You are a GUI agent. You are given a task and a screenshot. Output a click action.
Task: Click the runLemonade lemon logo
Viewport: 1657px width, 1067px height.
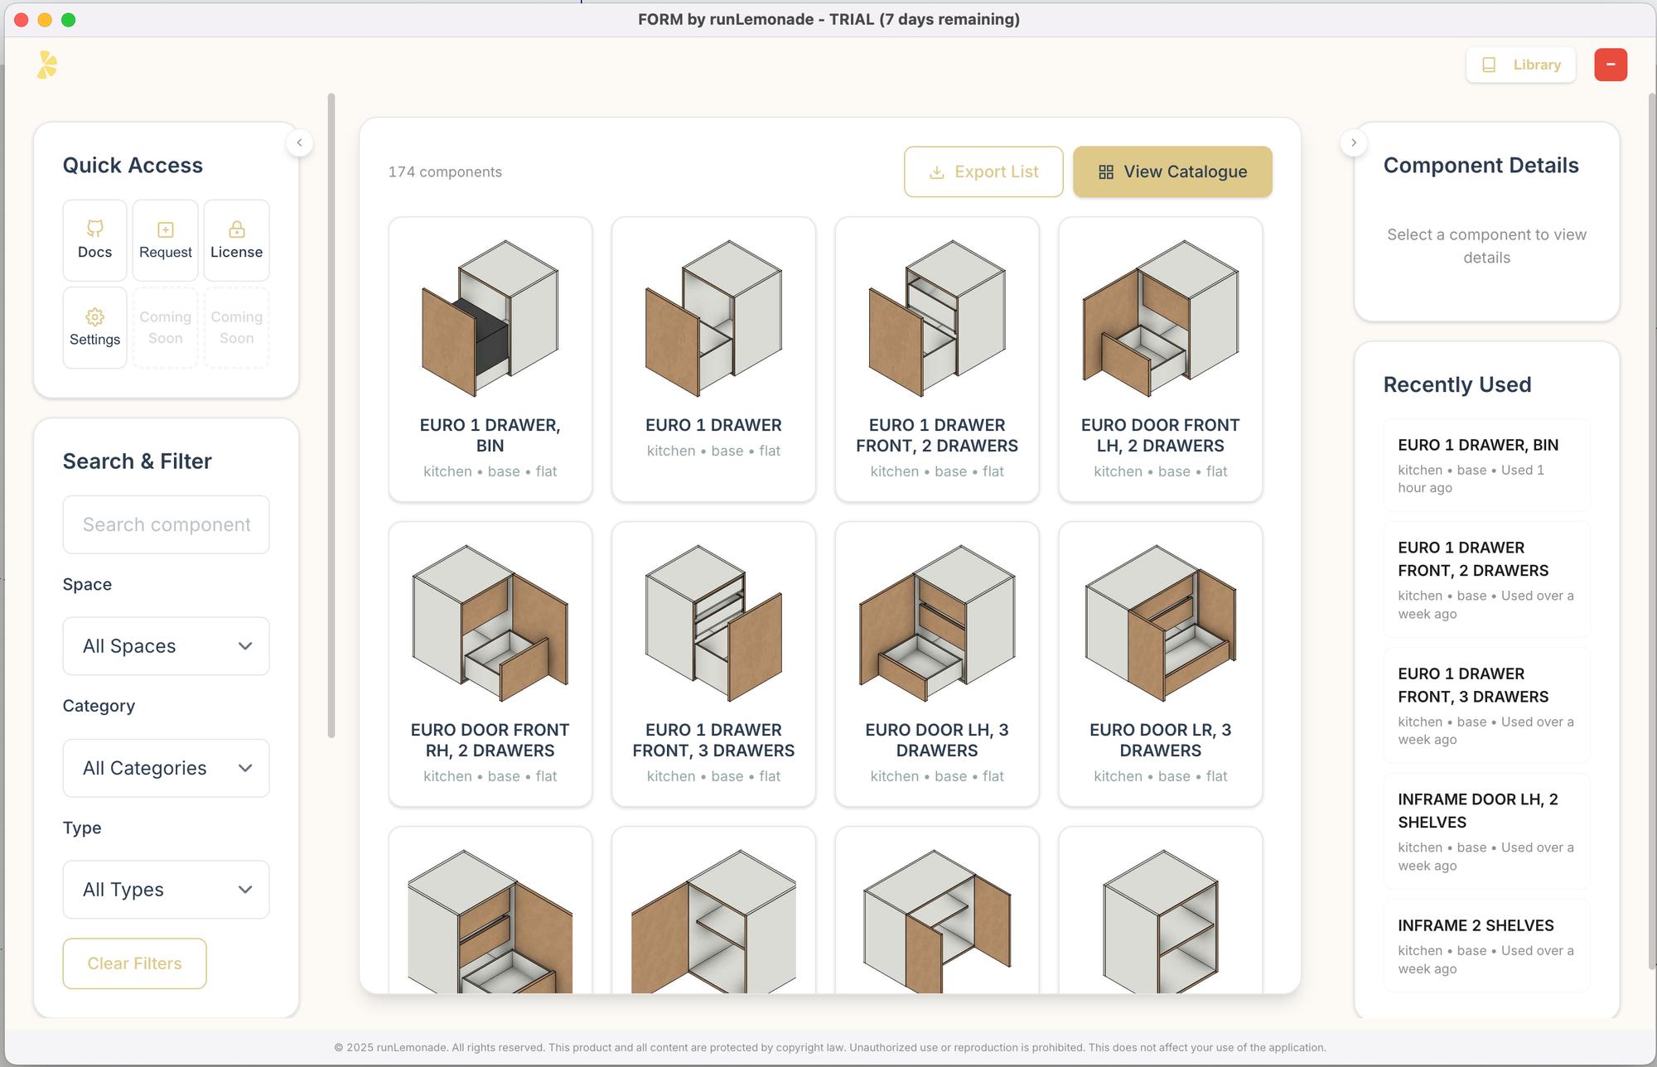47,65
